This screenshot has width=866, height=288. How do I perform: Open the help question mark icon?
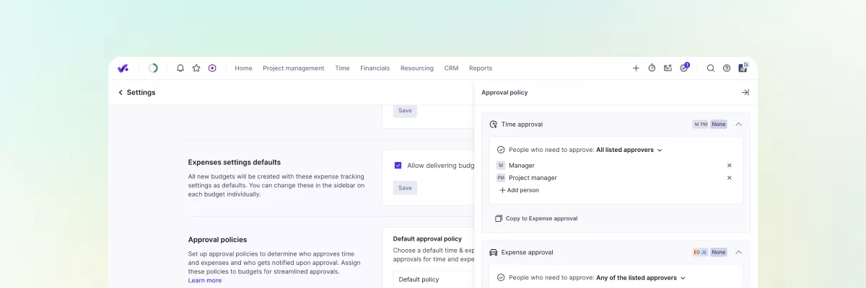coord(727,68)
